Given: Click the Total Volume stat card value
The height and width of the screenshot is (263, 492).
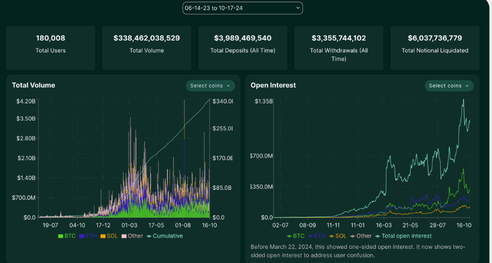Looking at the screenshot, I should [146, 38].
